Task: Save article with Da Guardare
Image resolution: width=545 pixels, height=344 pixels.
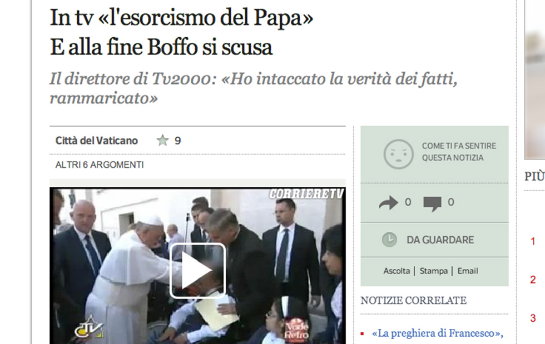Action: (x=440, y=240)
